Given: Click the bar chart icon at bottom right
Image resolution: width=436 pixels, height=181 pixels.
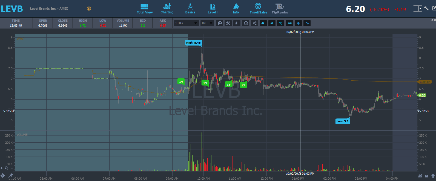Looking at the screenshot, I should (420, 176).
